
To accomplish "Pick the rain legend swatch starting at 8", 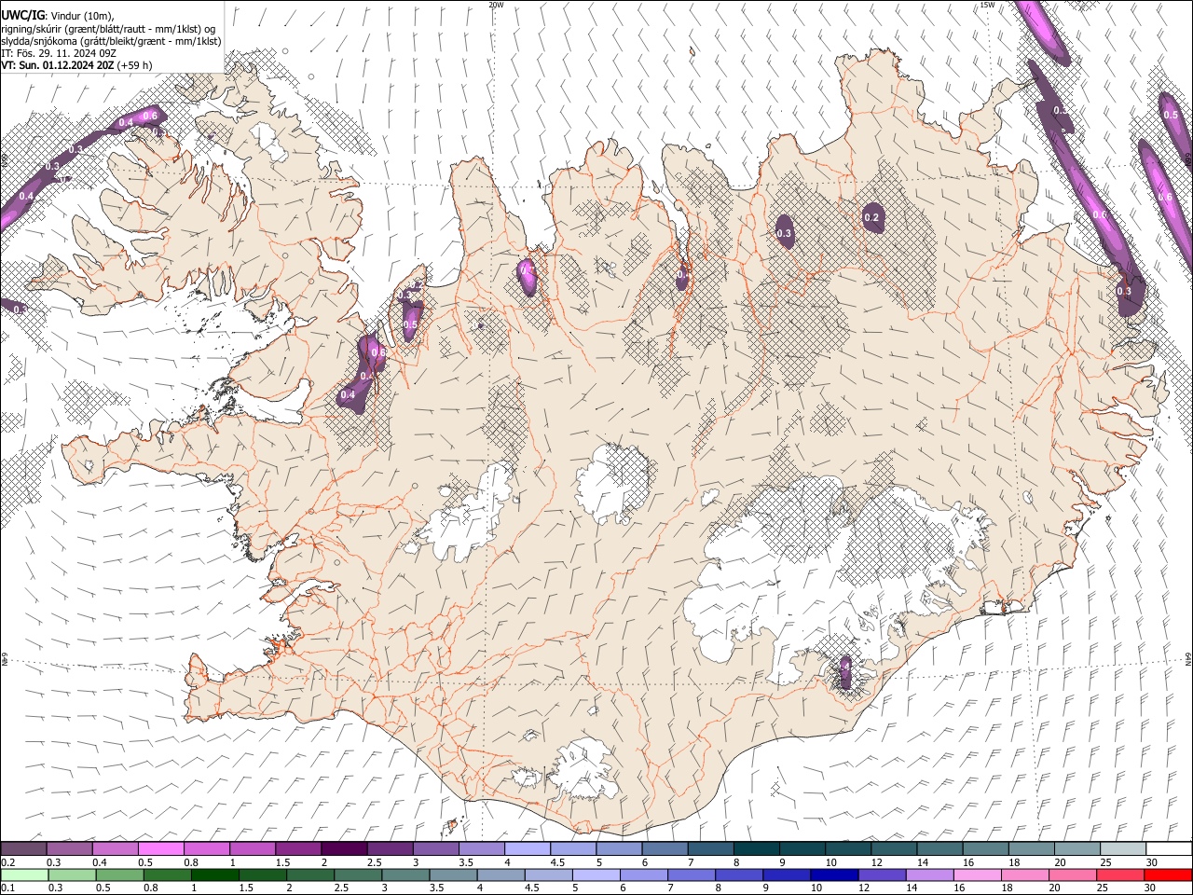I will pyautogui.click(x=738, y=874).
